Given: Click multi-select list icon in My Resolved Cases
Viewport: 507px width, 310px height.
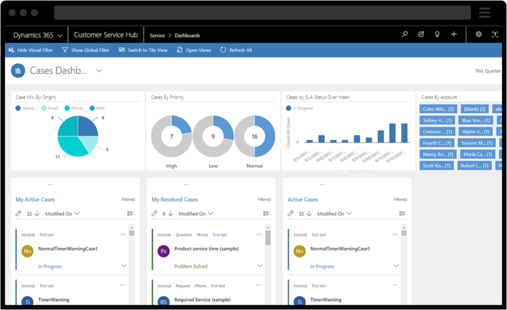Looking at the screenshot, I should click(x=266, y=213).
